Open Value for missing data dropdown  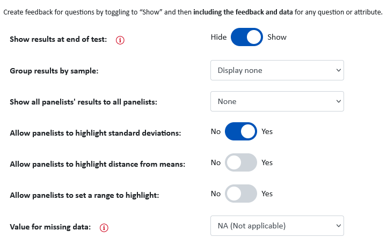[x=277, y=226]
